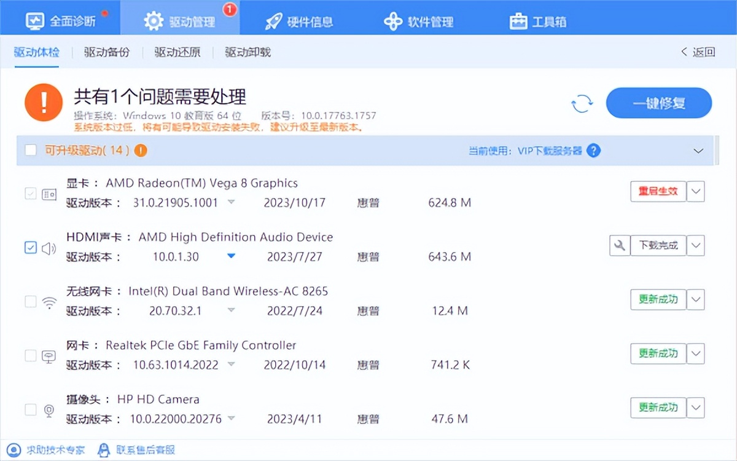
Task: Collapse the 可升级驱动 section chevron
Action: click(x=698, y=151)
